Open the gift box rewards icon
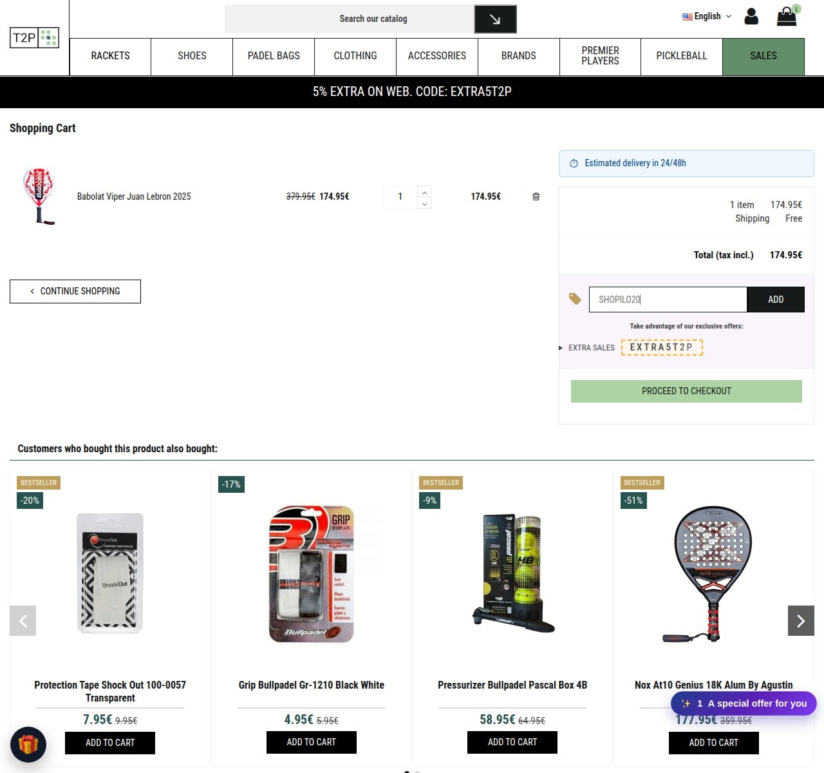Image resolution: width=824 pixels, height=773 pixels. pyautogui.click(x=28, y=745)
